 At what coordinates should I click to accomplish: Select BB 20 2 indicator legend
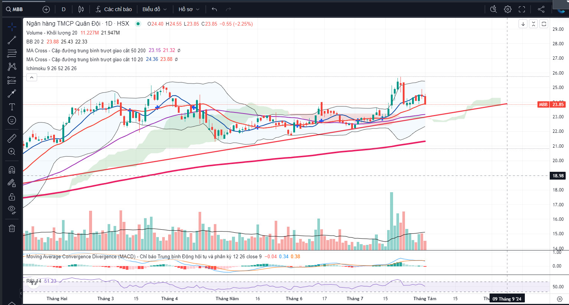tap(35, 42)
